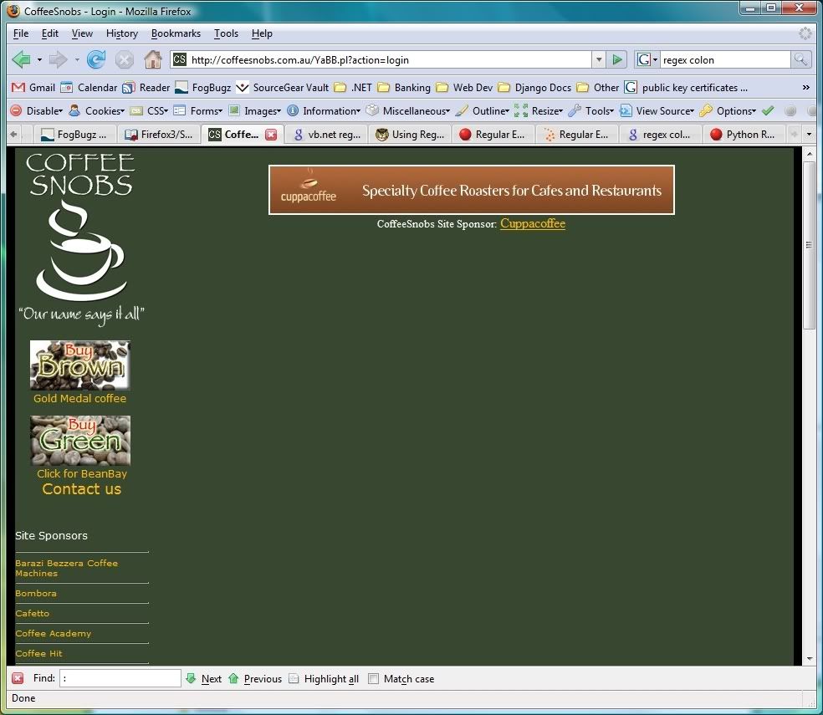Viewport: 823px width, 715px height.
Task: Click the Buy Green beans image
Action: coord(80,441)
